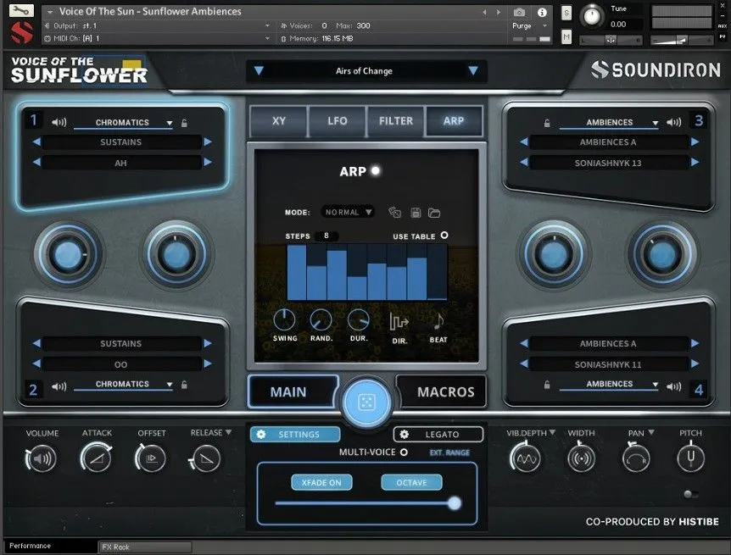
Task: Click the FX Rack tab at bottom
Action: [x=145, y=547]
